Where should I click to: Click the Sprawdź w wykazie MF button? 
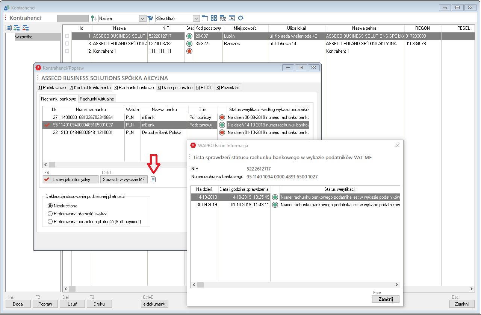(124, 180)
